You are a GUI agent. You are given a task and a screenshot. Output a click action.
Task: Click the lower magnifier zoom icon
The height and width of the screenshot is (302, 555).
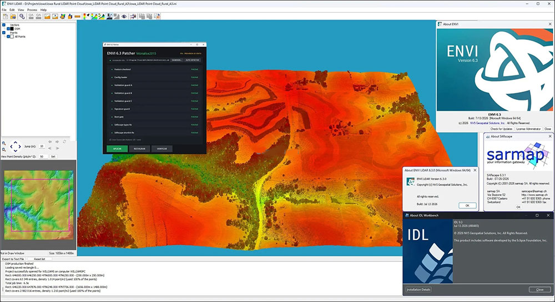(4, 150)
